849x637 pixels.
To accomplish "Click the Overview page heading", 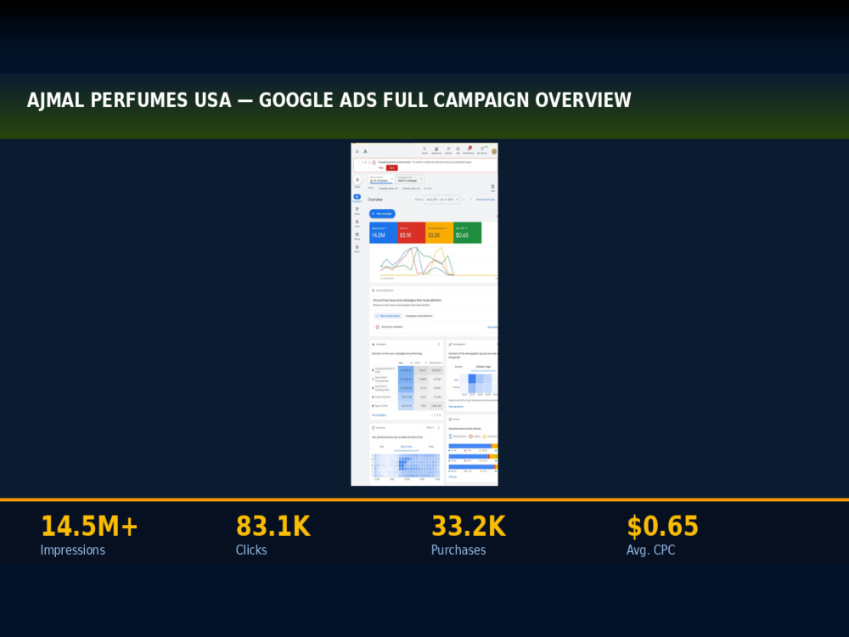I will tap(375, 200).
